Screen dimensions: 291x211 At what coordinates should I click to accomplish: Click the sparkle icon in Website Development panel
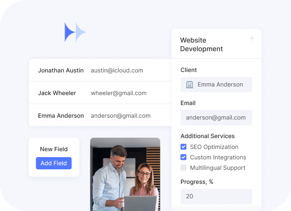252,39
